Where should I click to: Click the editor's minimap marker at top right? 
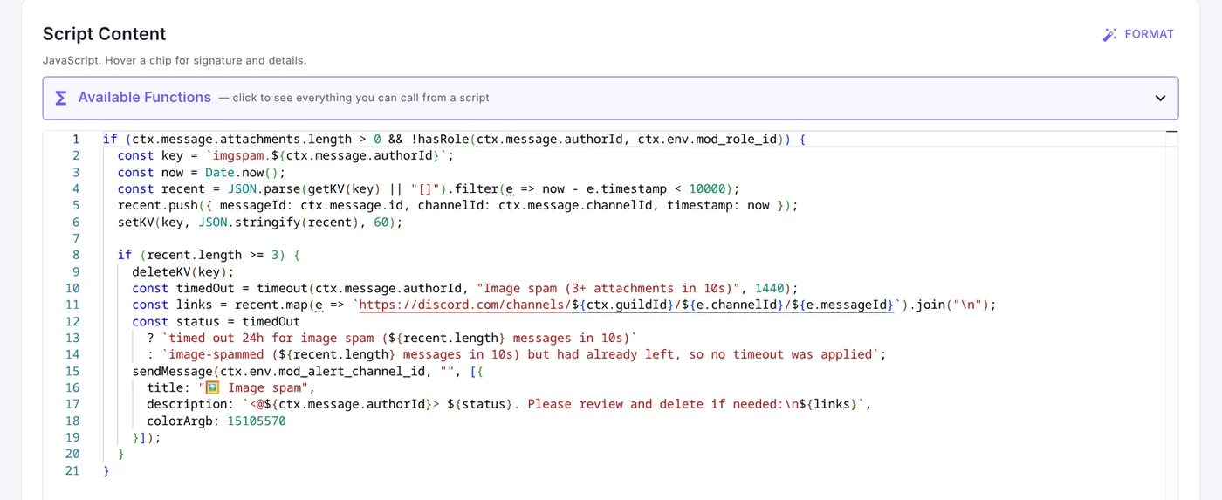(1171, 133)
